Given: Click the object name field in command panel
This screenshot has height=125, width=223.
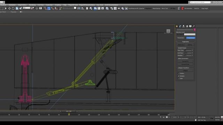Looking at the screenshot, I should (x=185, y=30).
